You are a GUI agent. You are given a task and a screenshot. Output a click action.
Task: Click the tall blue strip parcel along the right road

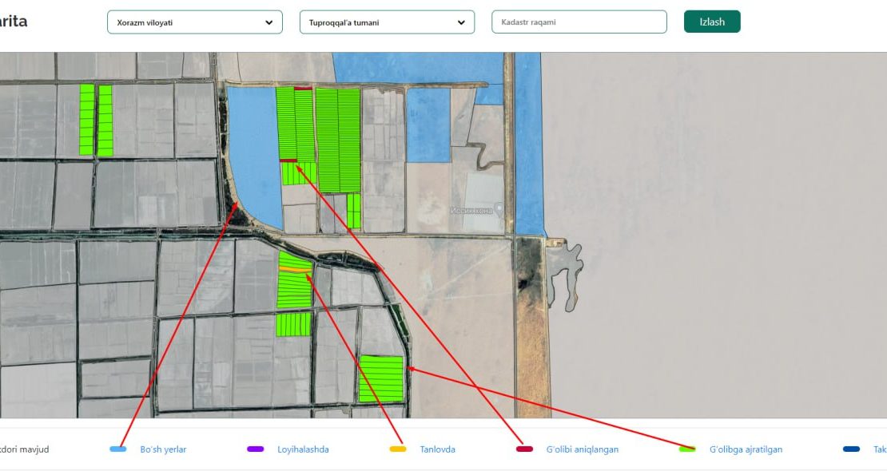[x=528, y=144]
